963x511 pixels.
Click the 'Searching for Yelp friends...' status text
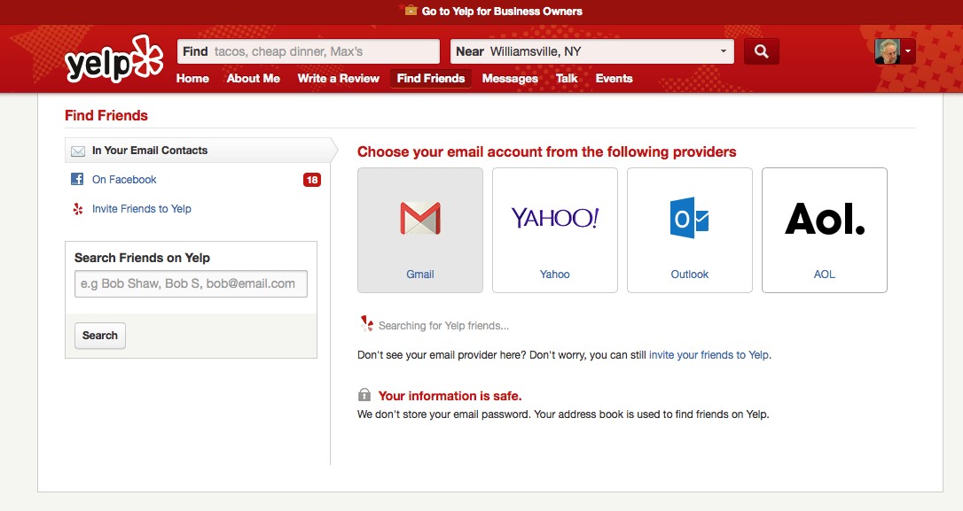coord(443,326)
